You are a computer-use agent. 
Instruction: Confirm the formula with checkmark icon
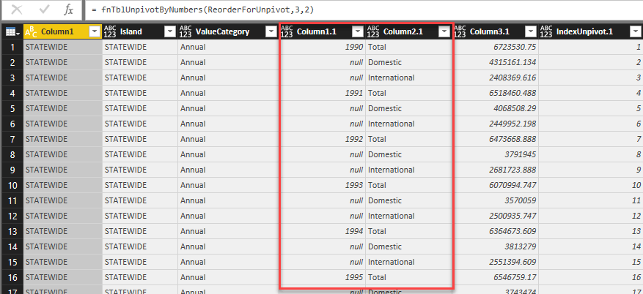[x=43, y=10]
